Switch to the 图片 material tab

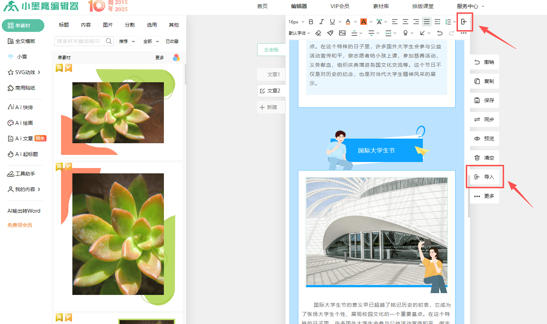[108, 25]
